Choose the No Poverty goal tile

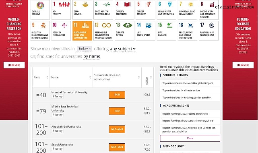click(61, 10)
